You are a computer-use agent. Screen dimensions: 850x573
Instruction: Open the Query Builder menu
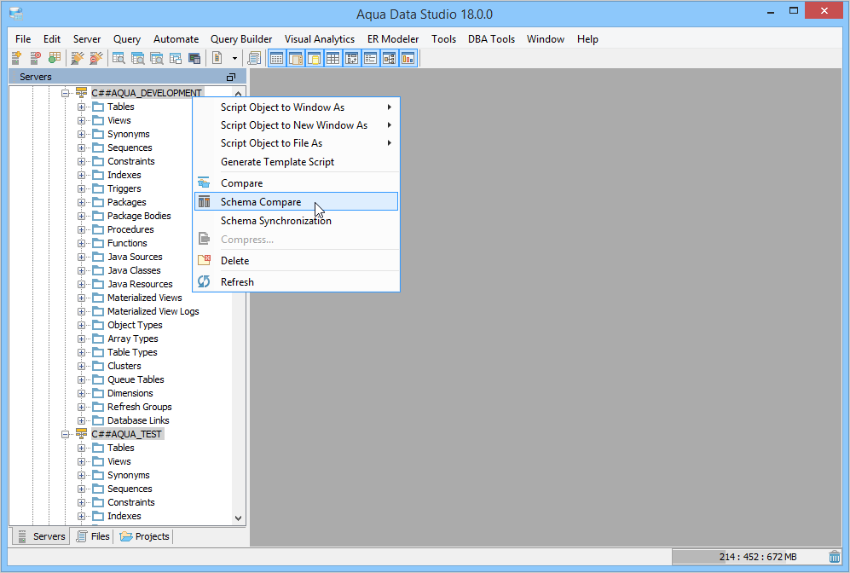pyautogui.click(x=241, y=39)
